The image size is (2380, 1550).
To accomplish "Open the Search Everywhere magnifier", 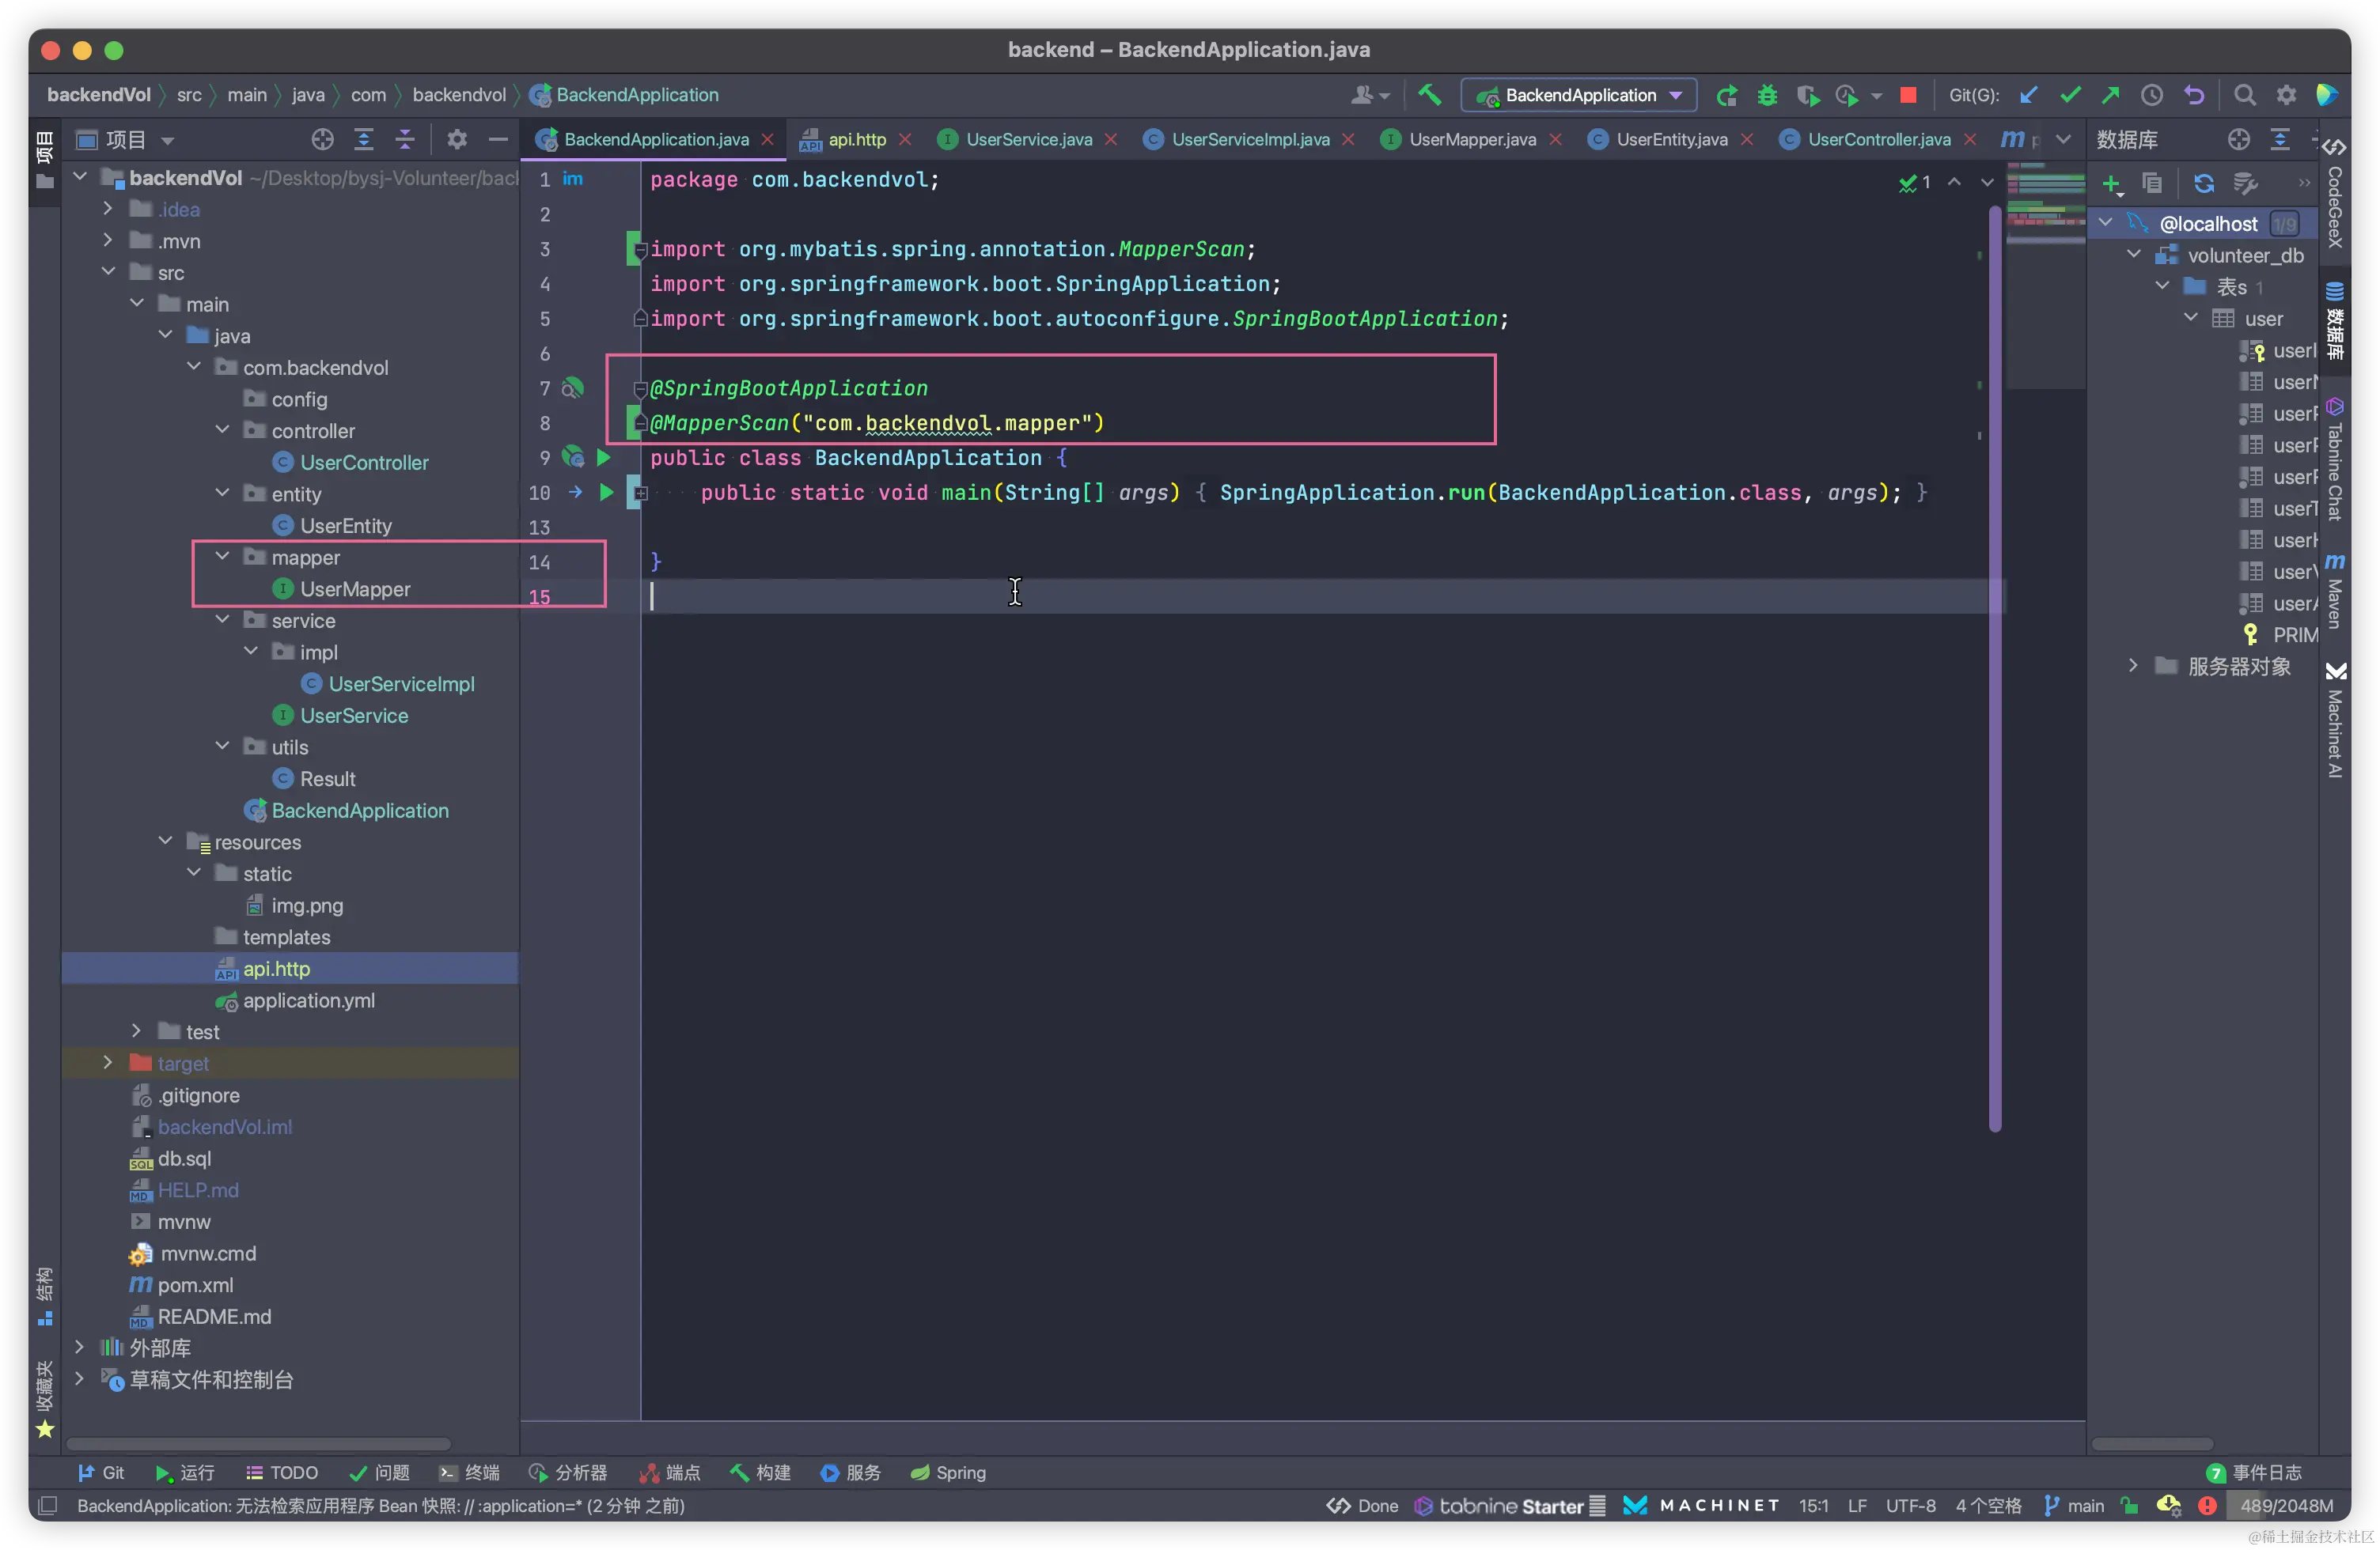I will pyautogui.click(x=2244, y=95).
